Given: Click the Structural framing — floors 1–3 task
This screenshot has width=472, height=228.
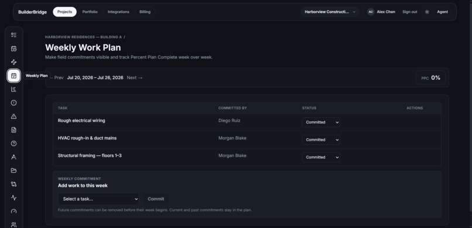Looking at the screenshot, I should coord(90,155).
